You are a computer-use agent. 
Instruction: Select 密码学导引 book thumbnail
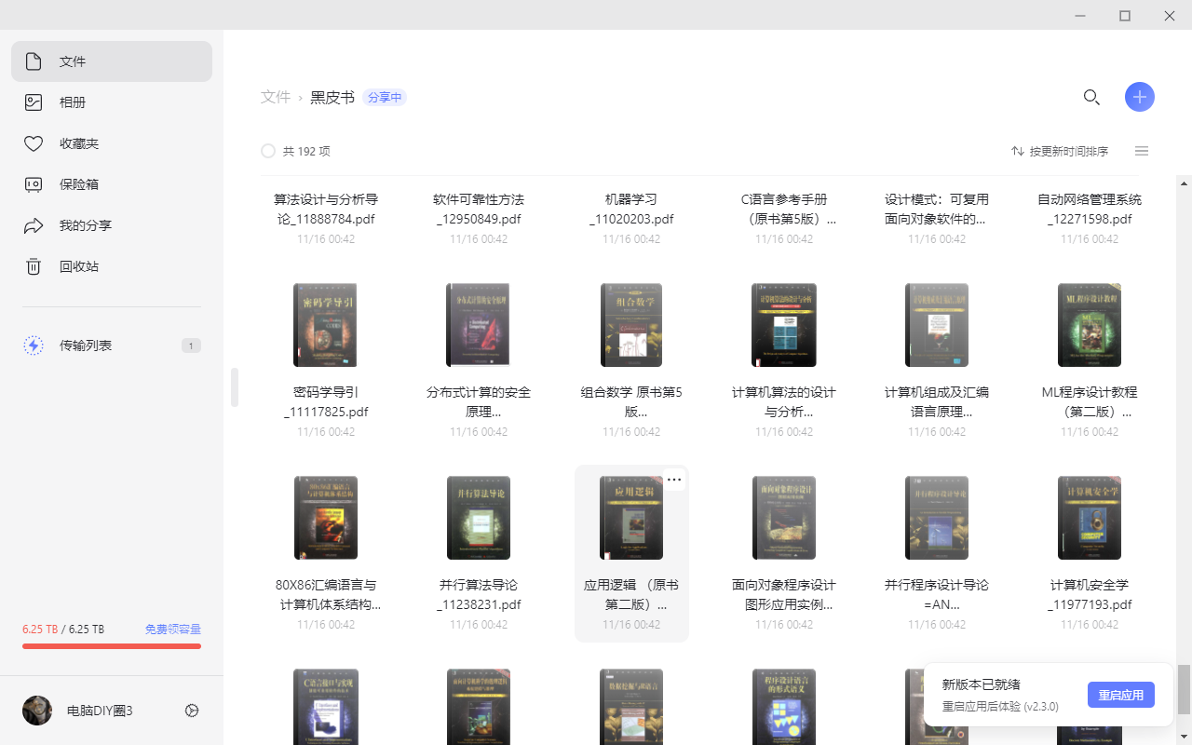click(x=326, y=325)
